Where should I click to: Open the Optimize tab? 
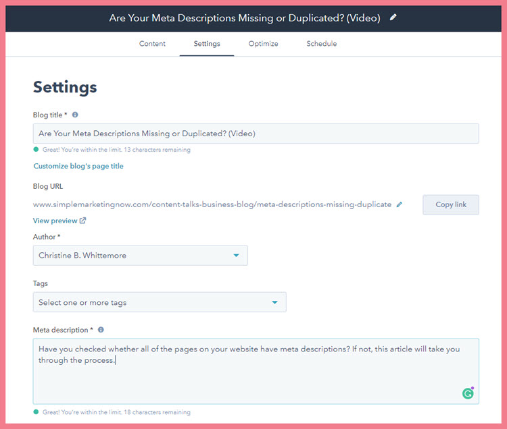pyautogui.click(x=263, y=44)
